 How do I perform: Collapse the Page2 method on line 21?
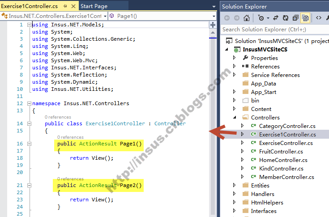point(29,185)
